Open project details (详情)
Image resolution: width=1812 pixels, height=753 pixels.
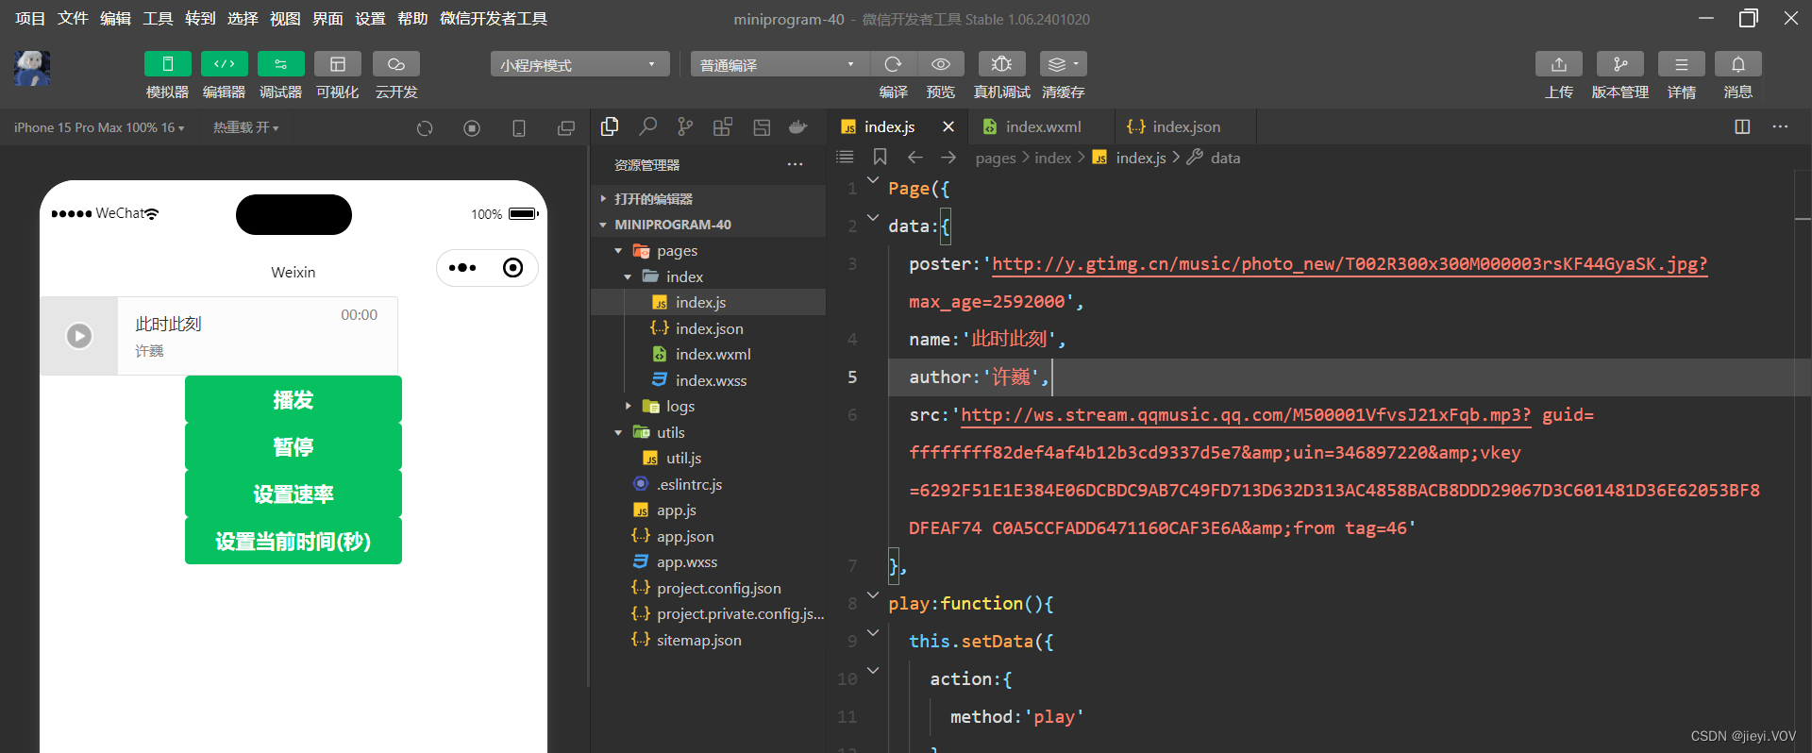(1682, 64)
